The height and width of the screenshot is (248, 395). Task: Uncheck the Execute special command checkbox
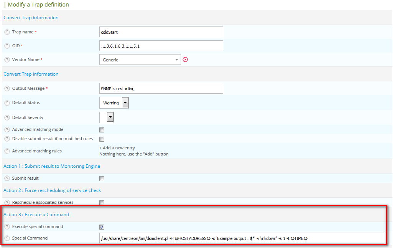[102, 227]
